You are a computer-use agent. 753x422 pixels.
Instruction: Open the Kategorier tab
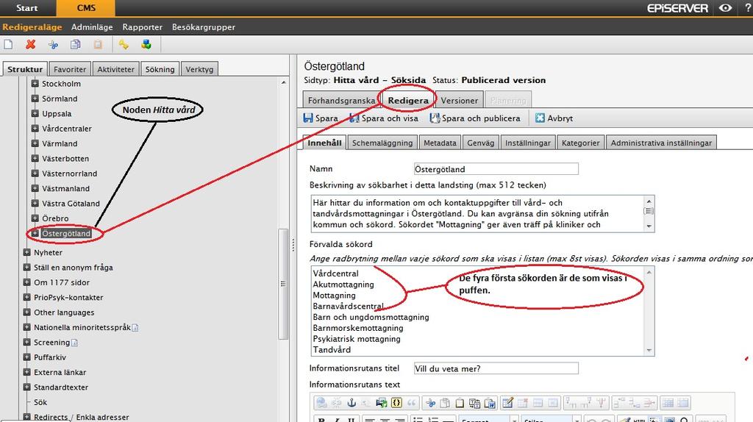click(581, 143)
